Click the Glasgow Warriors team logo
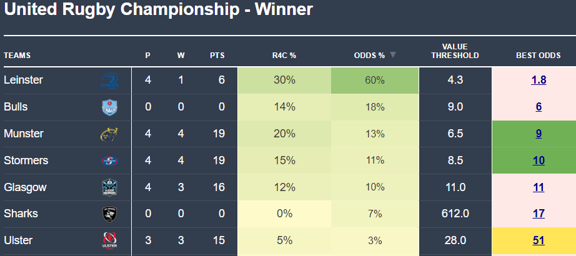The width and height of the screenshot is (576, 256). (x=109, y=187)
